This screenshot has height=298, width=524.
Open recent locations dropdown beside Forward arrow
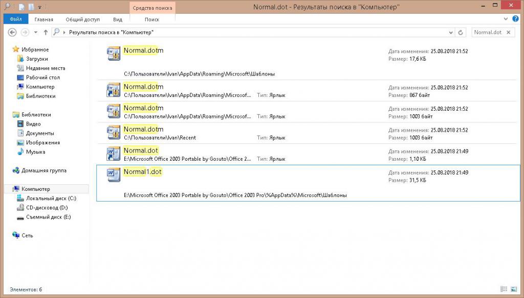(35, 32)
